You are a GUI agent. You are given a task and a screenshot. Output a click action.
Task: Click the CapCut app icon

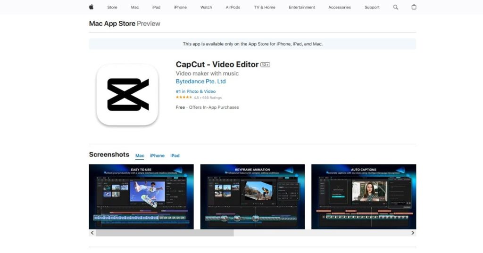tap(127, 95)
